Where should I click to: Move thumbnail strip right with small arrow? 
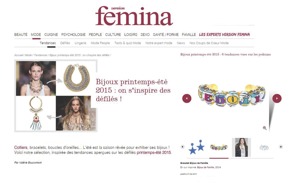point(281,147)
